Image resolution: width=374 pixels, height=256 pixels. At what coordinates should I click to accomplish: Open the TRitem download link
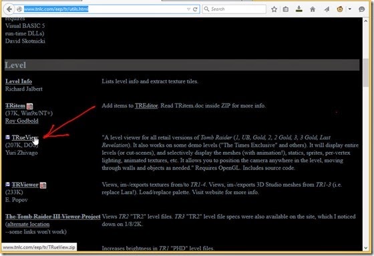15,105
